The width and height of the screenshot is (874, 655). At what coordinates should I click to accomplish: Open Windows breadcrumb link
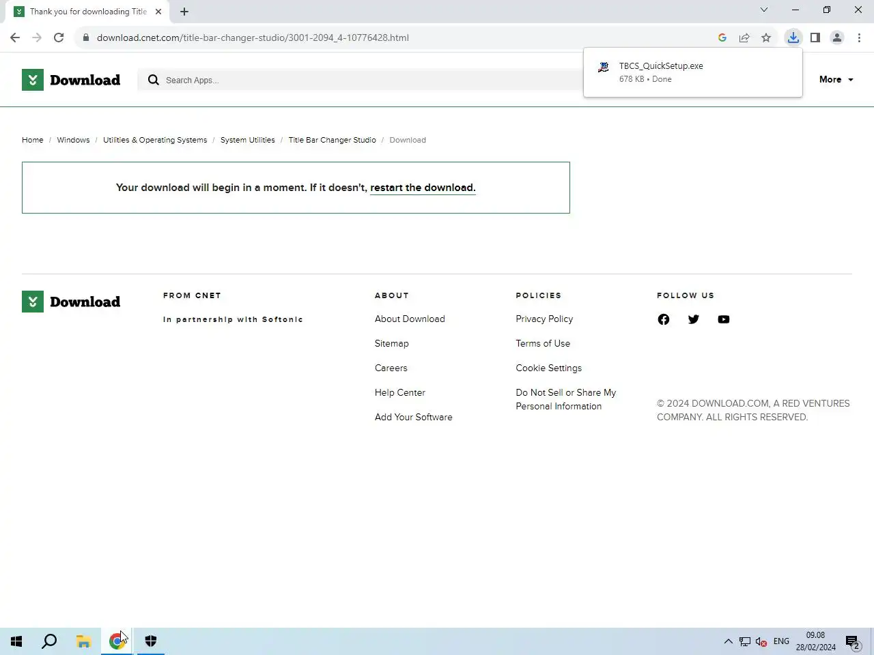[73, 140]
